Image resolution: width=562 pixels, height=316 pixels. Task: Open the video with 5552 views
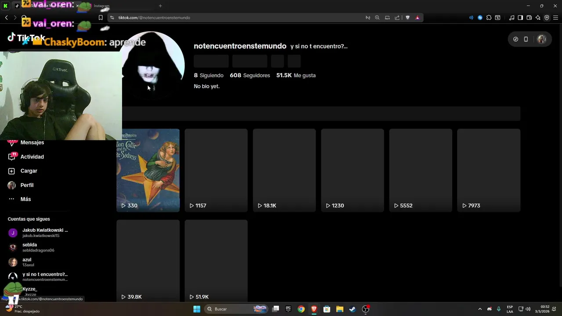(x=421, y=170)
